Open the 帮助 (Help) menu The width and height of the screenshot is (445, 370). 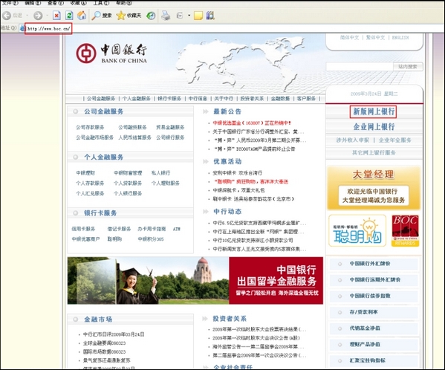coord(124,3)
